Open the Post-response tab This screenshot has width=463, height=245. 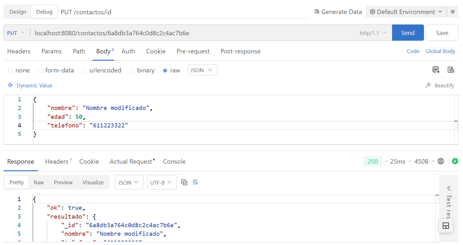point(240,51)
